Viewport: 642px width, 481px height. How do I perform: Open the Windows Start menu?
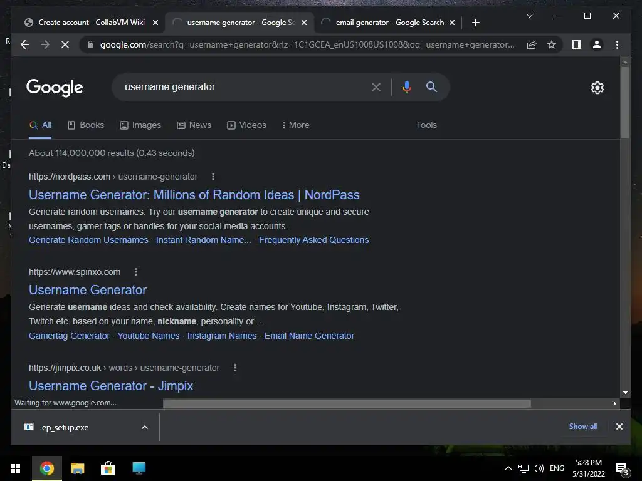(16, 468)
